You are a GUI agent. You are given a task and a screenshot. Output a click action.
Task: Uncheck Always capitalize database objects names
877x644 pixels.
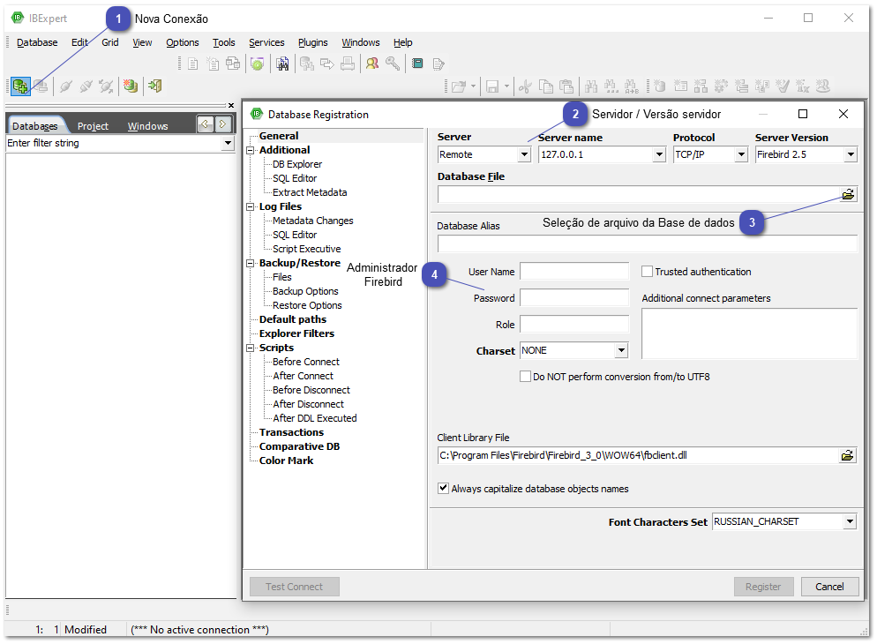tap(444, 489)
